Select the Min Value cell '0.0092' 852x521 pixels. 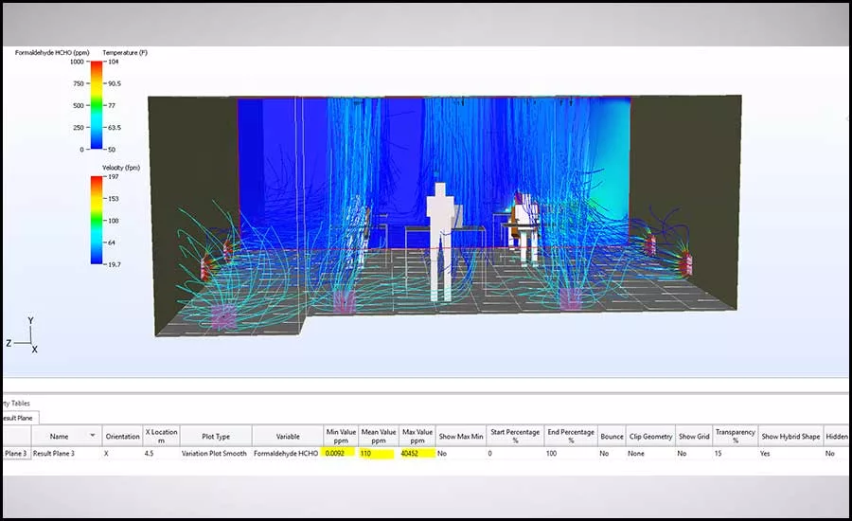341,453
